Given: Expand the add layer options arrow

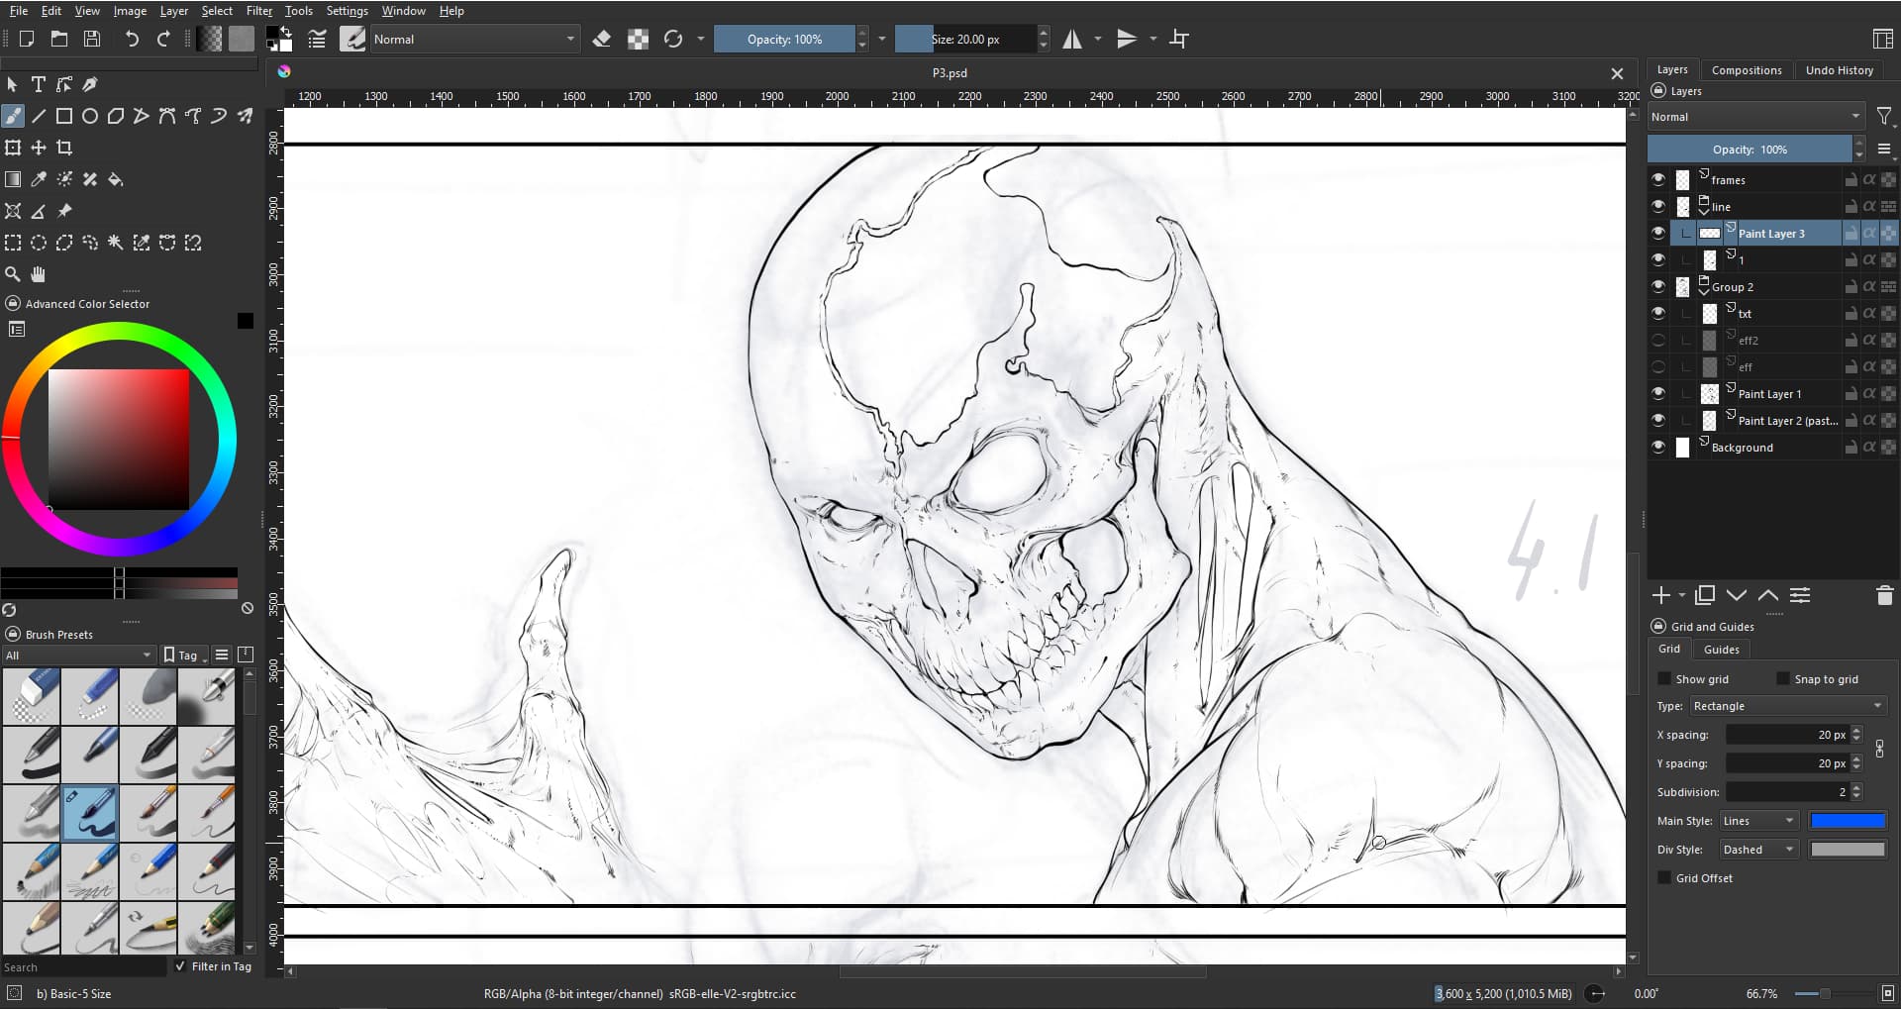Looking at the screenshot, I should coord(1682,595).
